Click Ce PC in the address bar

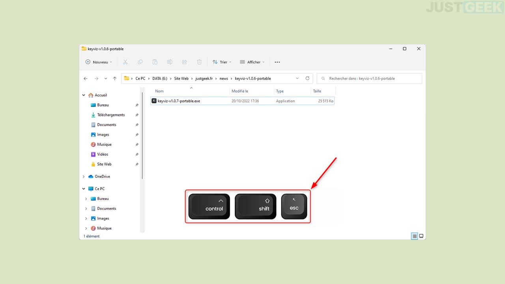[x=140, y=78]
